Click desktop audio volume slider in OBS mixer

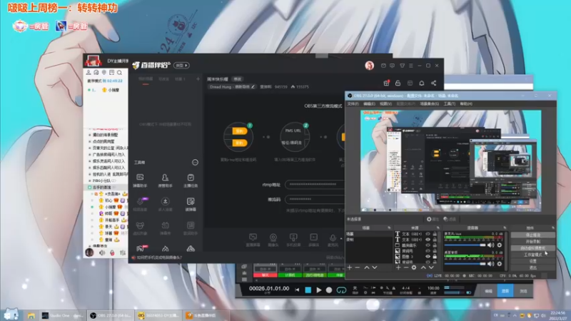coord(465,263)
